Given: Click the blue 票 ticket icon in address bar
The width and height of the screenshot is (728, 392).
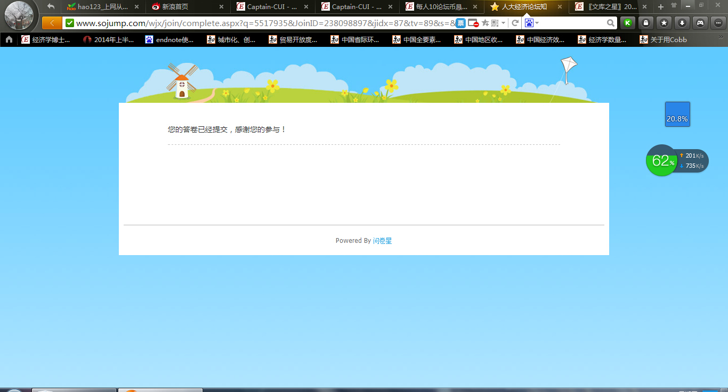Looking at the screenshot, I should tap(461, 23).
